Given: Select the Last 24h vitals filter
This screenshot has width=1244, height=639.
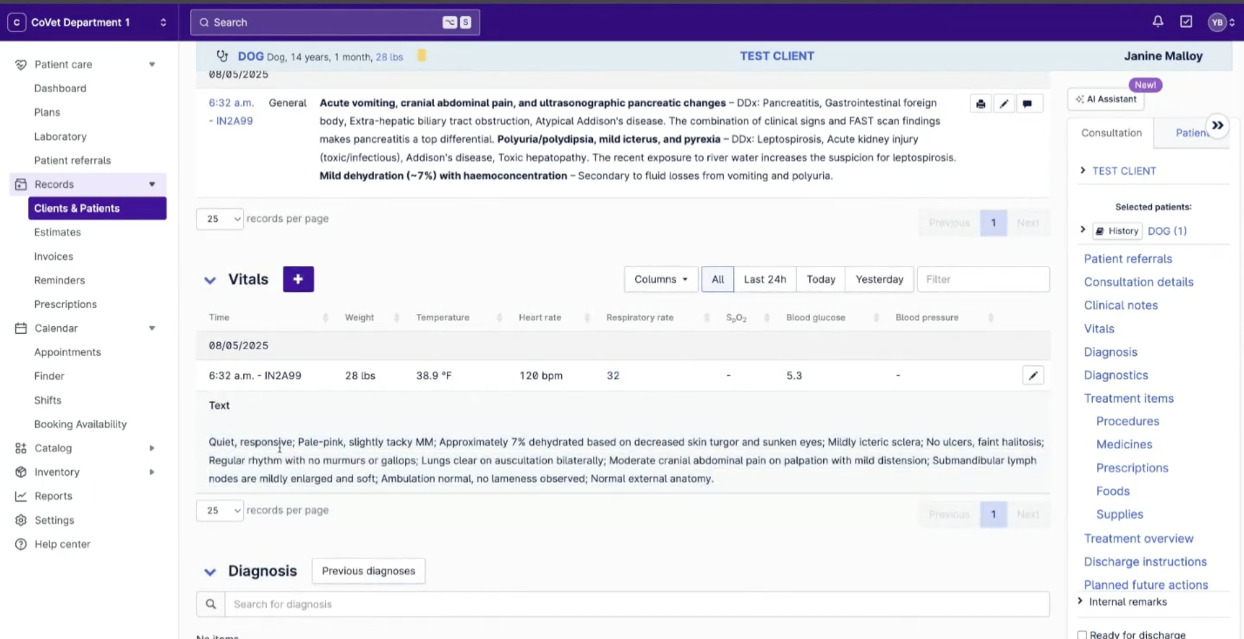Looking at the screenshot, I should [x=764, y=279].
